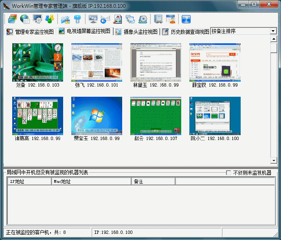
Task: Click the IP地址 column header
Action: tap(29, 181)
